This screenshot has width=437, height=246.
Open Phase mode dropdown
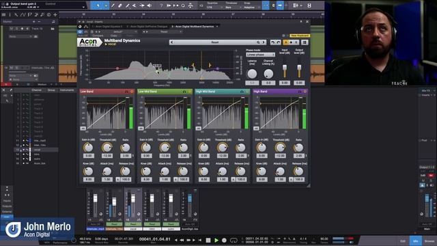coord(260,55)
